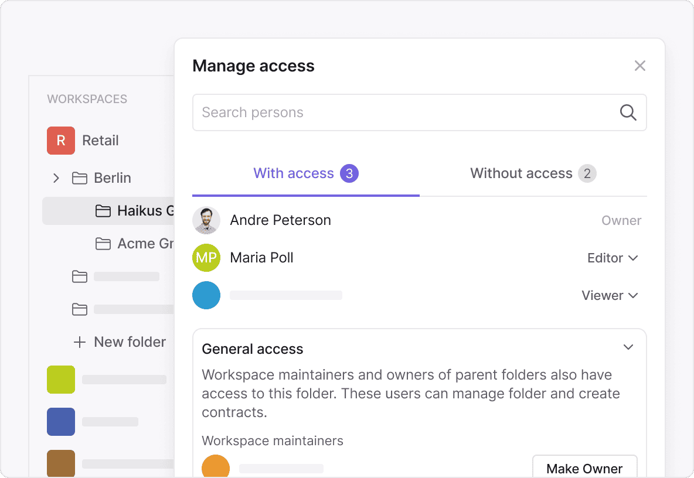Click the search magnifier icon
The height and width of the screenshot is (478, 694).
pyautogui.click(x=628, y=112)
